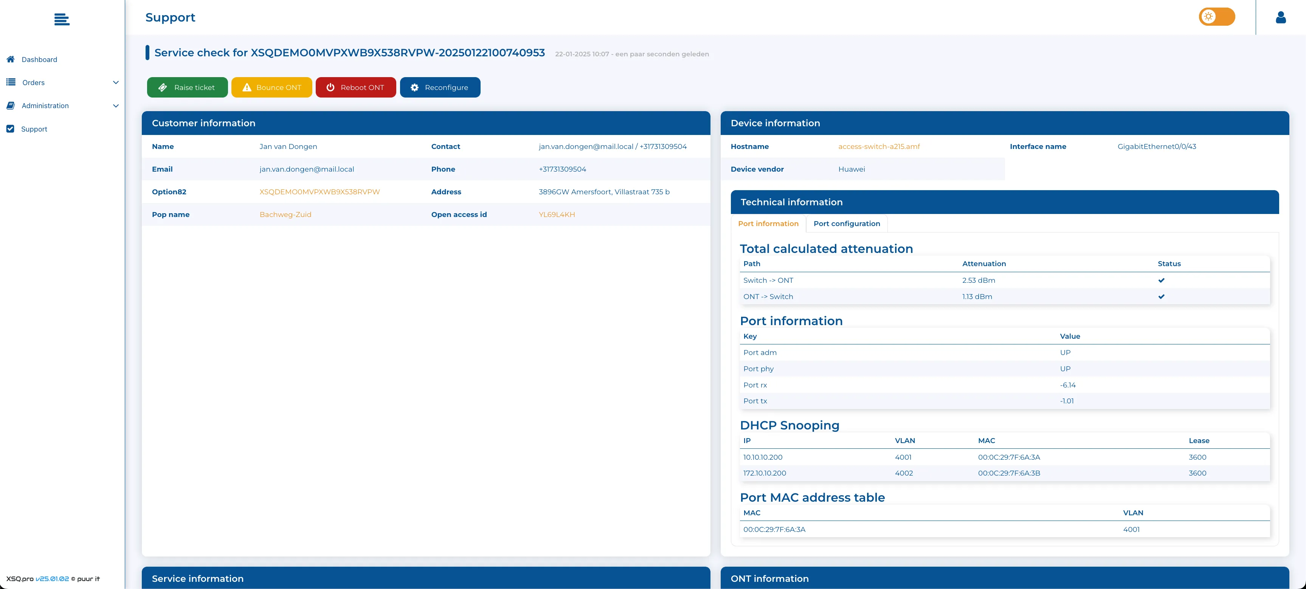Open the YL69L4KH open access id
The width and height of the screenshot is (1306, 589).
556,214
